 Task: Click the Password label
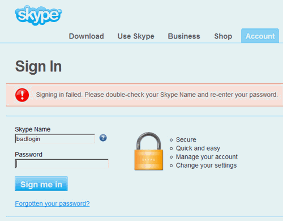pos(28,155)
